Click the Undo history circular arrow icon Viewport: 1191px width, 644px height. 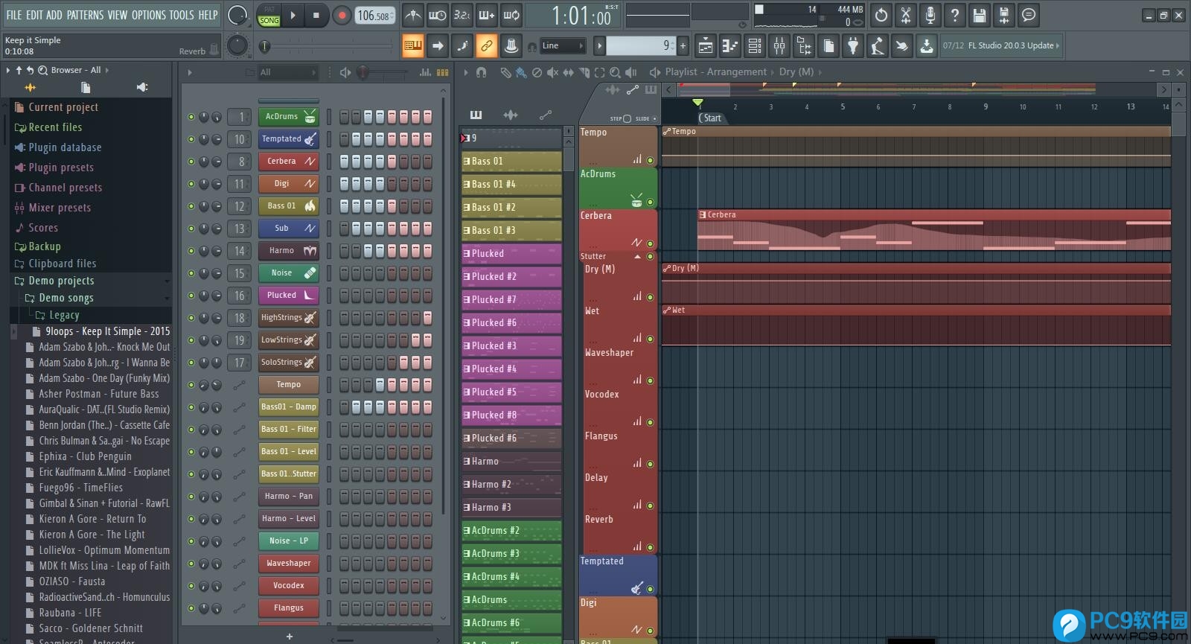[x=881, y=15]
